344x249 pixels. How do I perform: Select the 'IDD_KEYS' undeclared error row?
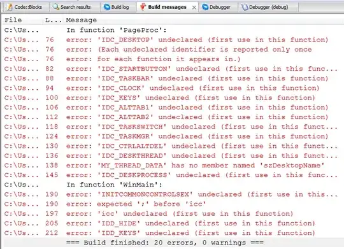pos(172,233)
